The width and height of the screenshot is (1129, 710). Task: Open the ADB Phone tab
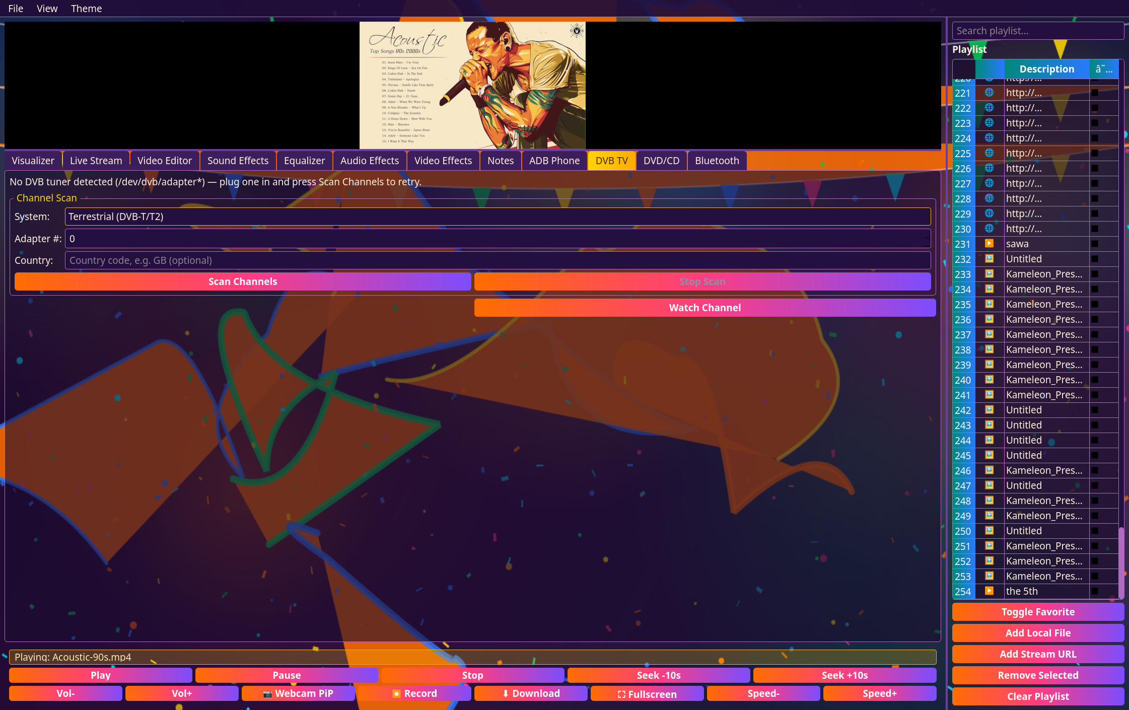pos(554,161)
